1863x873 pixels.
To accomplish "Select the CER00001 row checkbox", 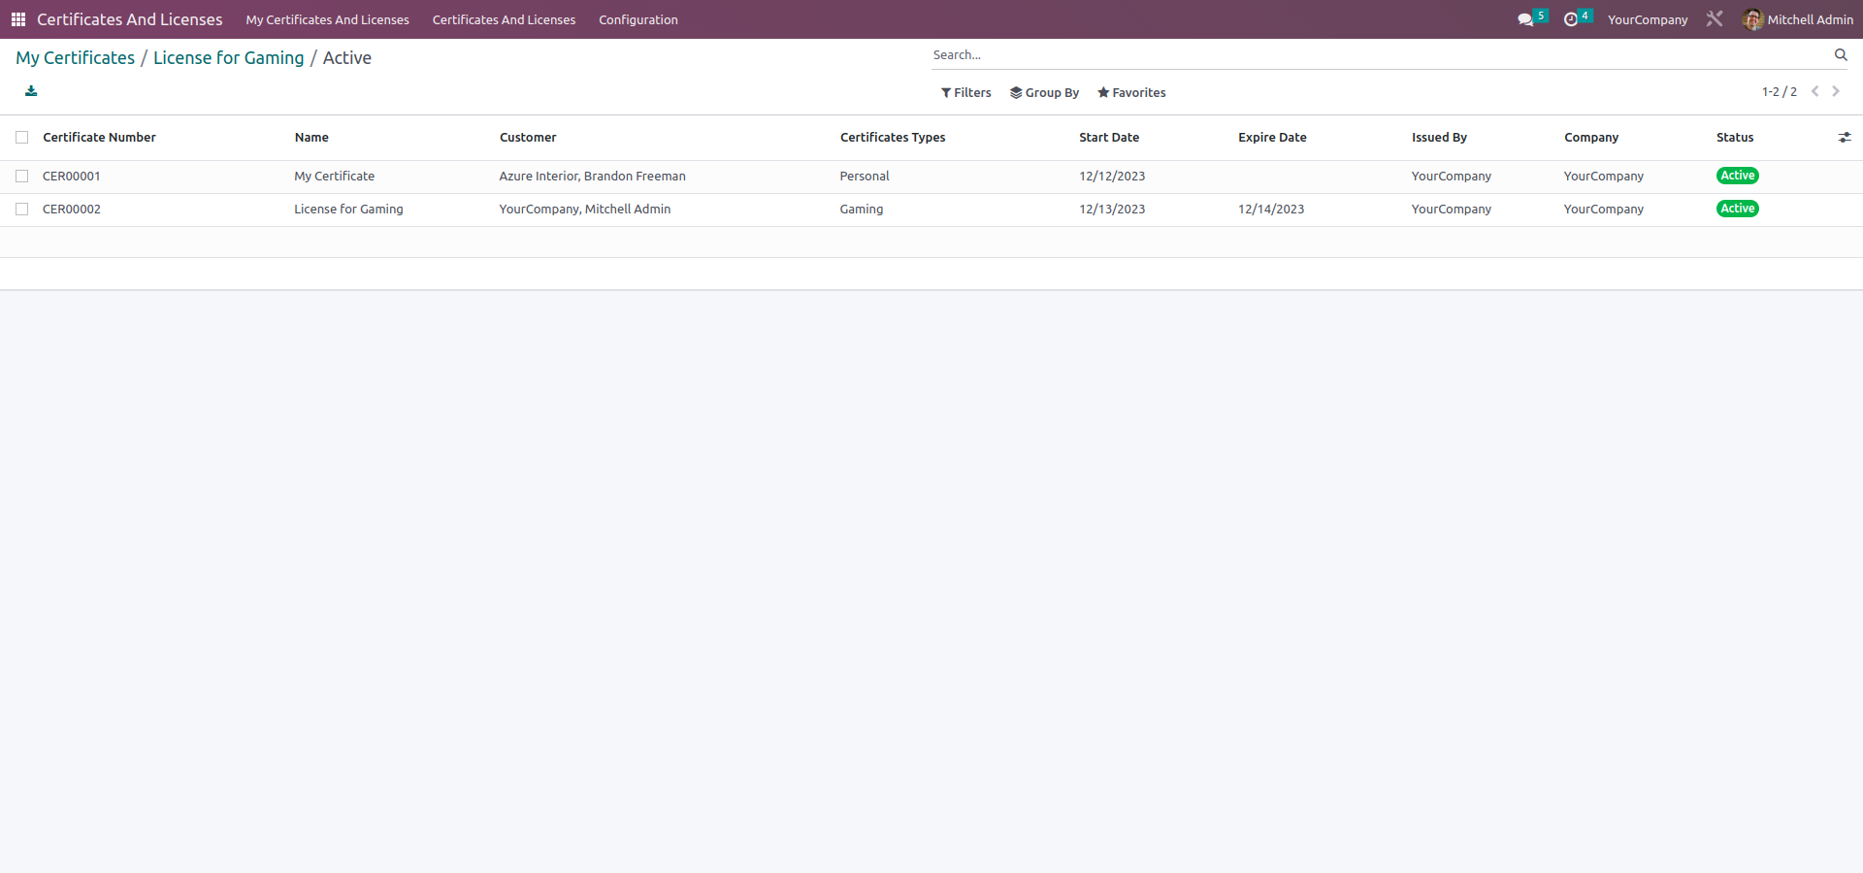I will pyautogui.click(x=22, y=177).
